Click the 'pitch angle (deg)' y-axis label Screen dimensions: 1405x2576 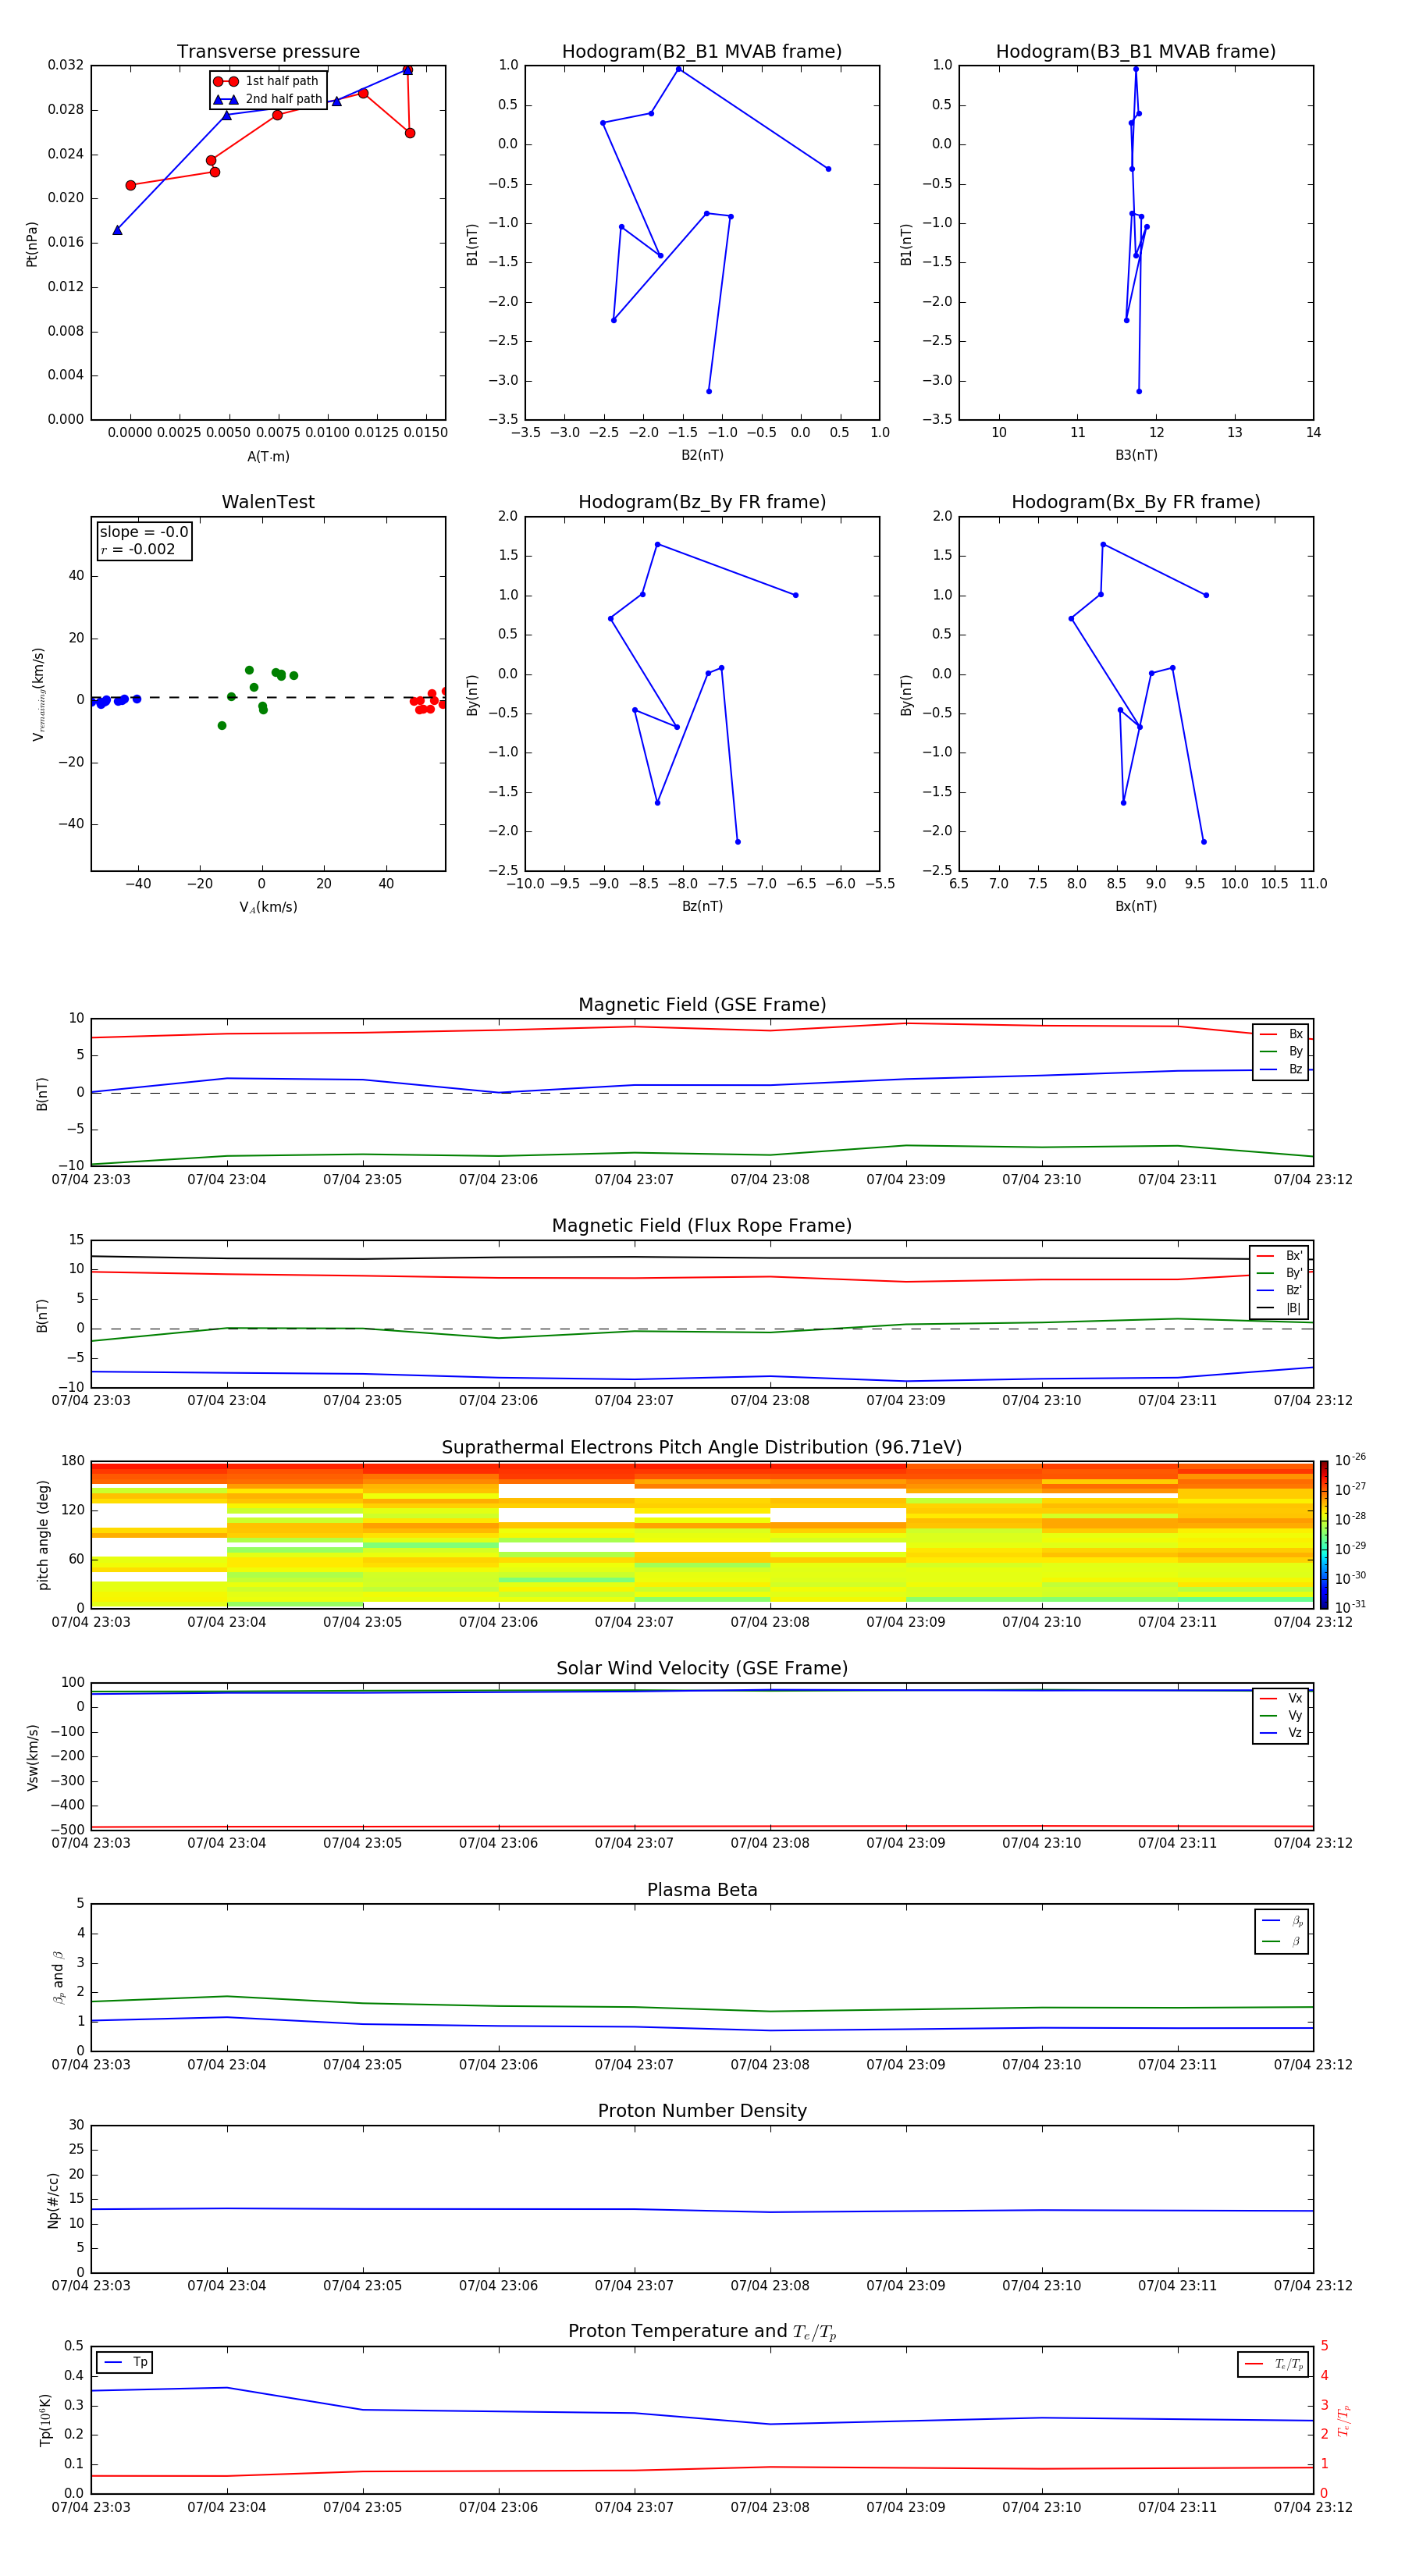pyautogui.click(x=43, y=1535)
